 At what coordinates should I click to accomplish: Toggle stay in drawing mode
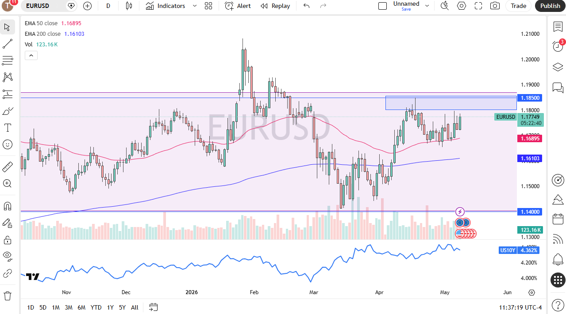(x=7, y=223)
